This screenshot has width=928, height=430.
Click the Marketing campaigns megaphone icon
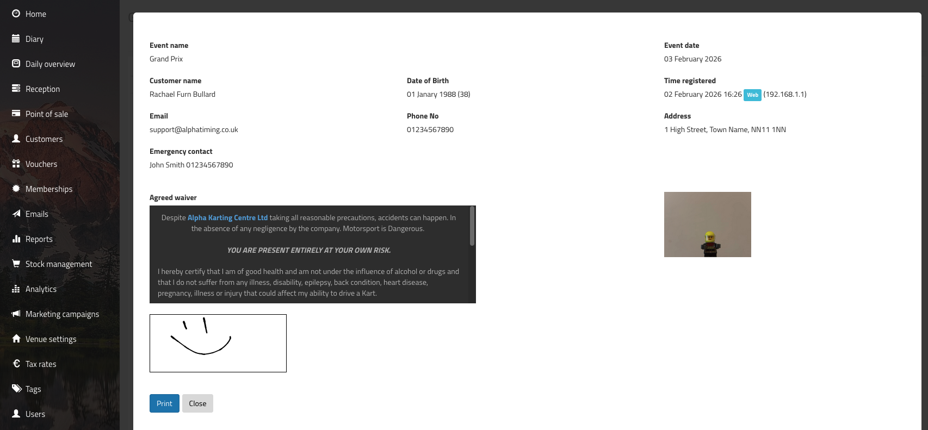16,314
